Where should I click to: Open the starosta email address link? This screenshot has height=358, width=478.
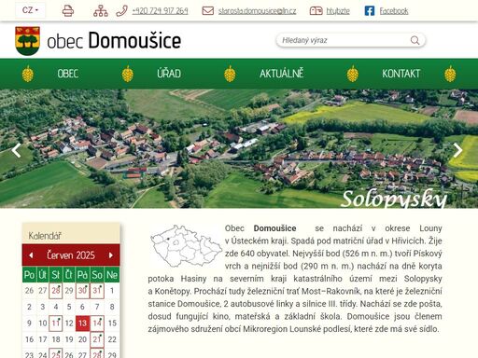click(257, 11)
